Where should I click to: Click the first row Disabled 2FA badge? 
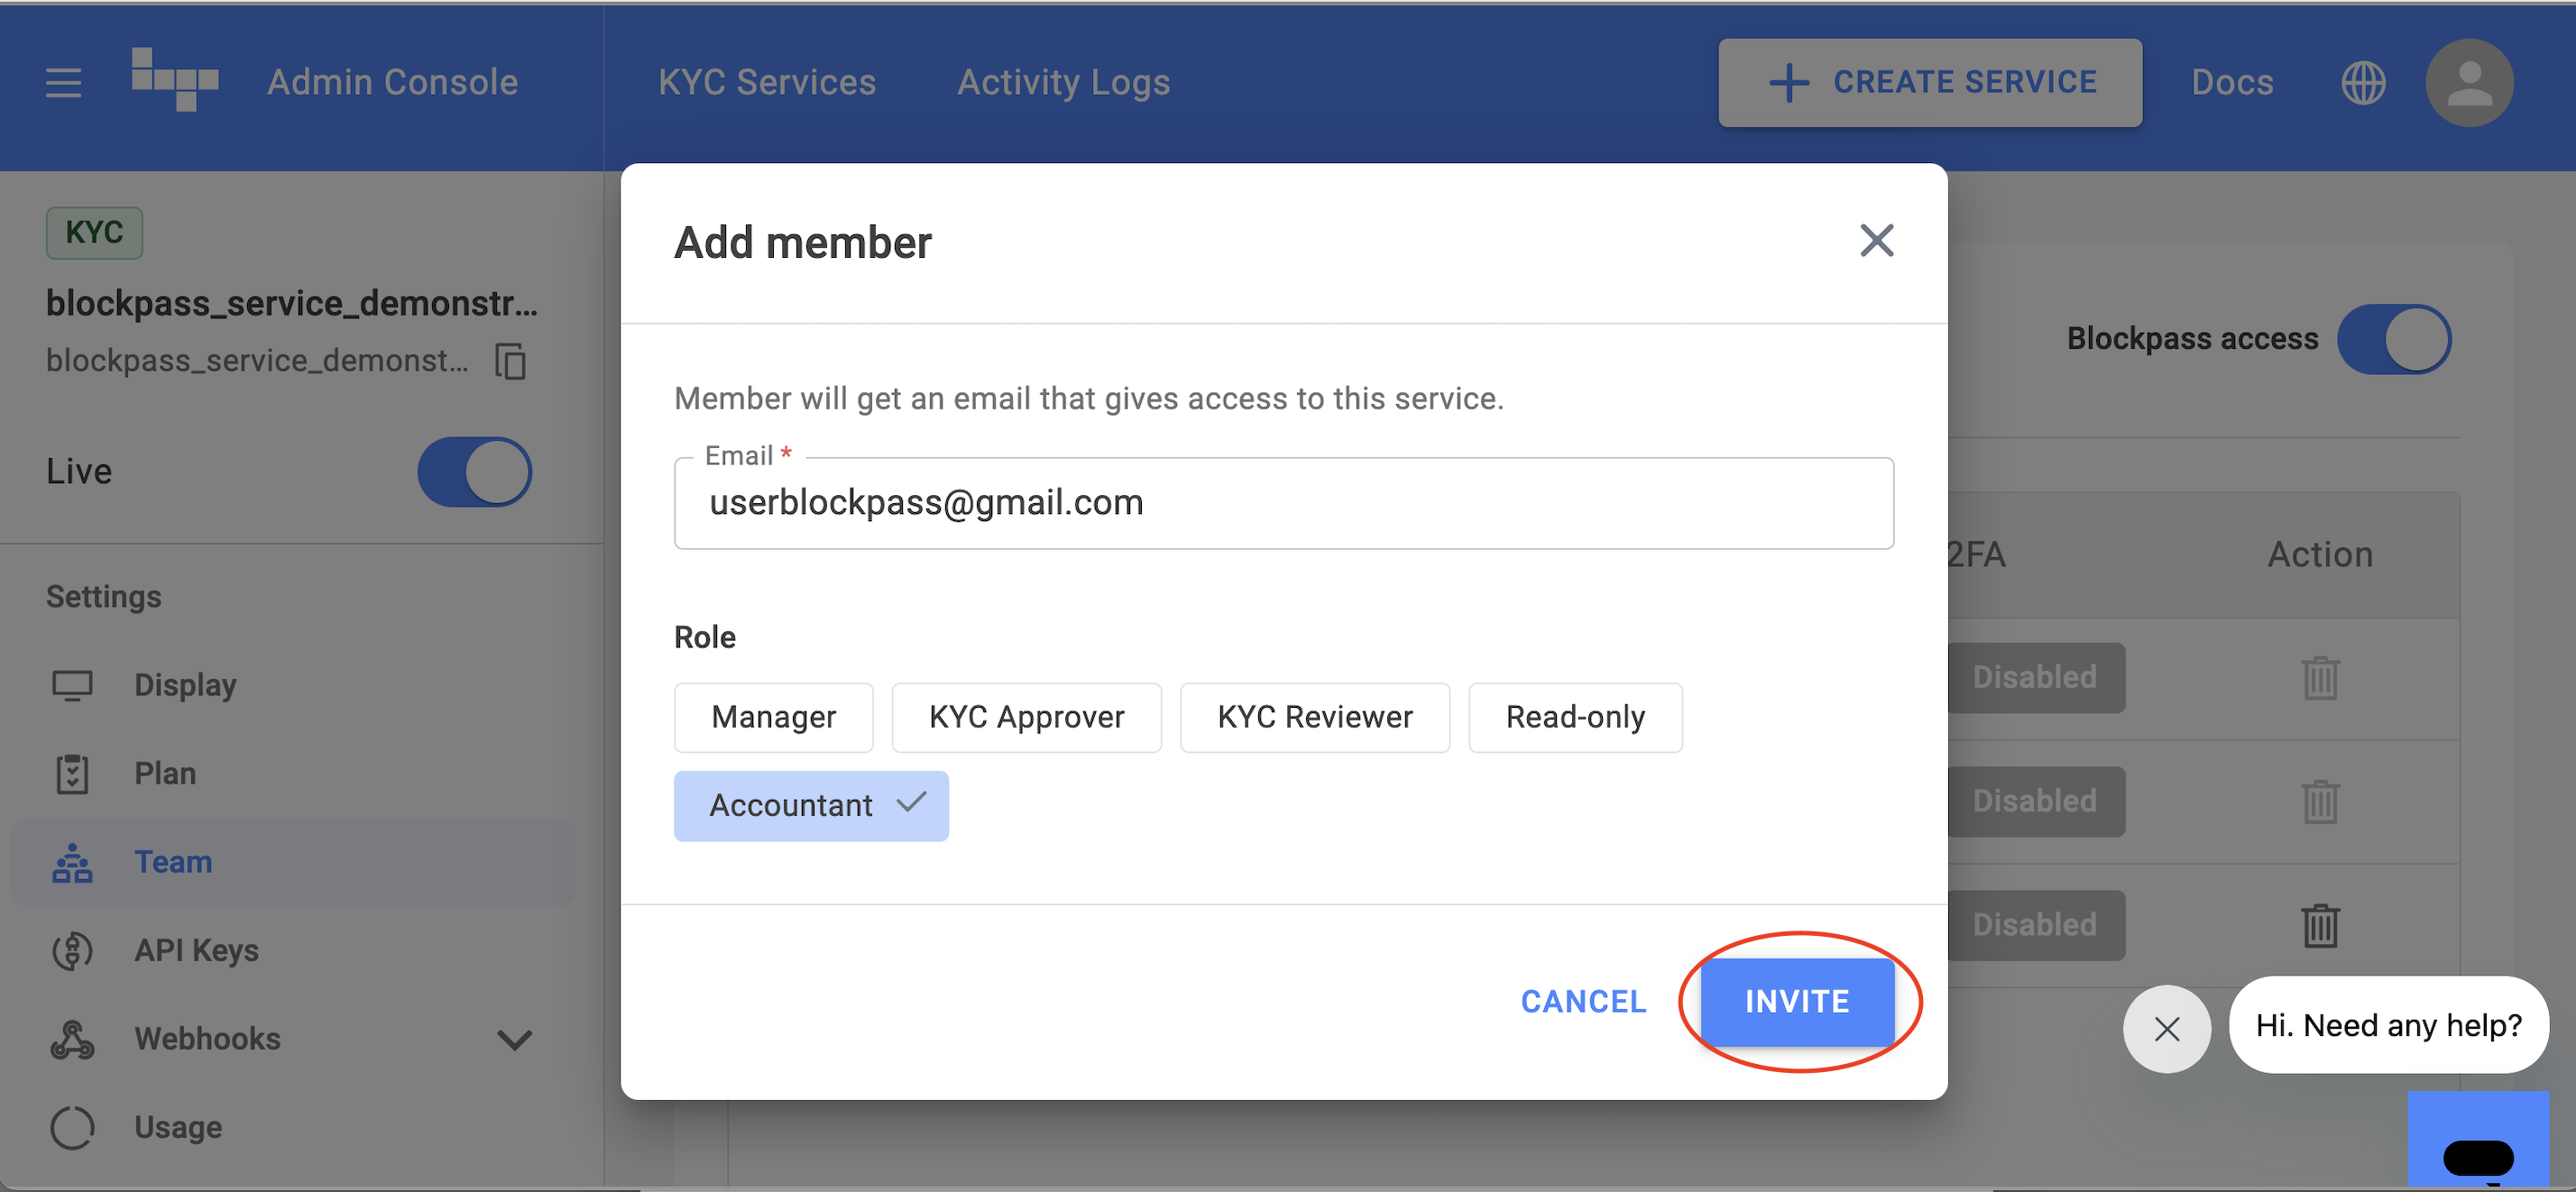[2035, 677]
